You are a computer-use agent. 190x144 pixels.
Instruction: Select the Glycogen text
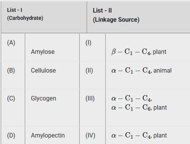[x=43, y=99]
